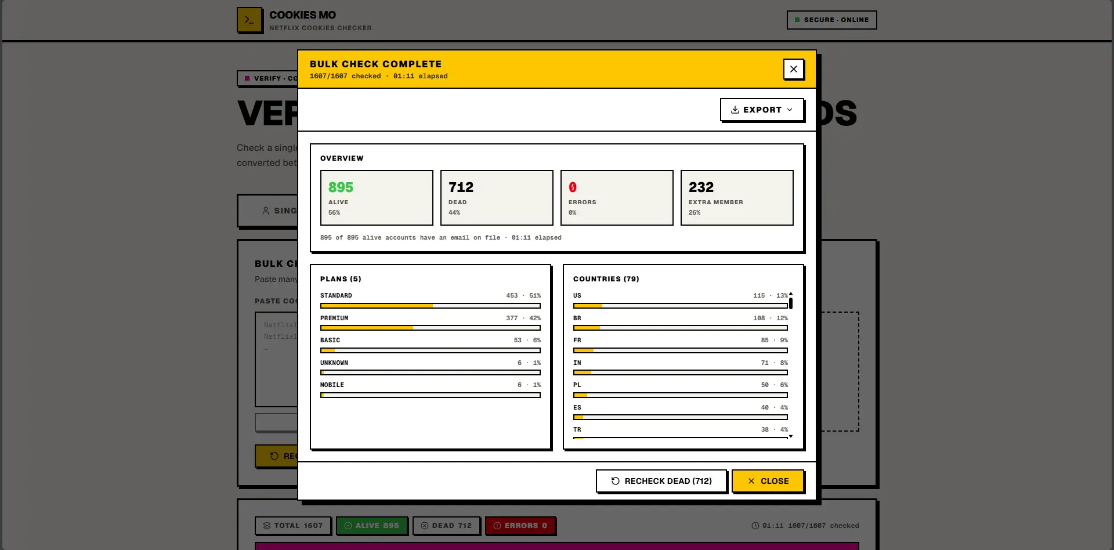
Task: Click the BR country progress bar
Action: tap(681, 328)
